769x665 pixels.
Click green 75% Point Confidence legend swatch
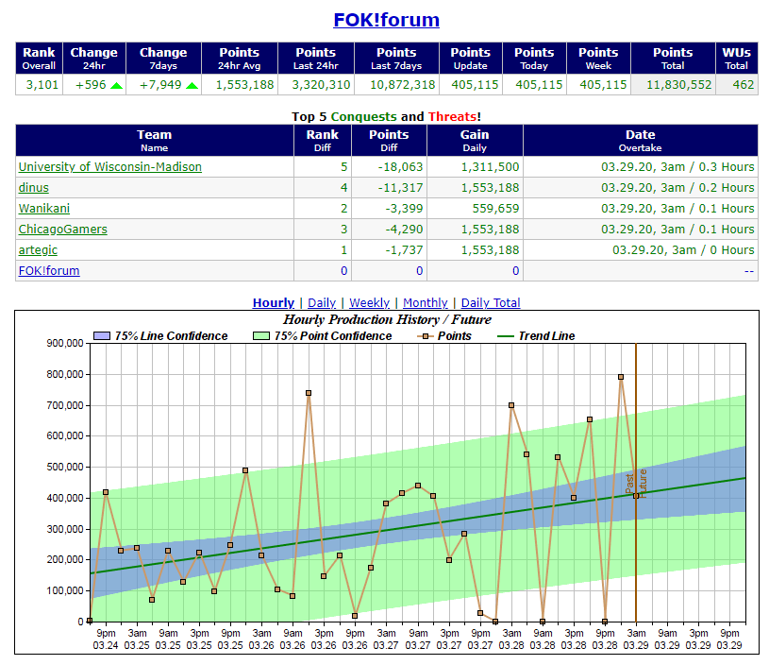[261, 336]
